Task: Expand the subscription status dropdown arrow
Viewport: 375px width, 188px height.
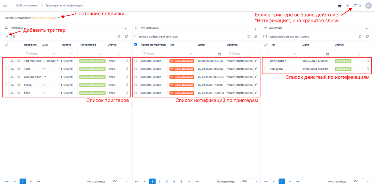Action: 59,17
